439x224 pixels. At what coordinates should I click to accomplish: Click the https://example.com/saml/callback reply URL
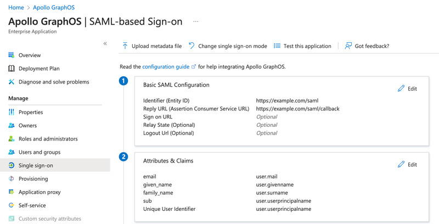pos(297,109)
